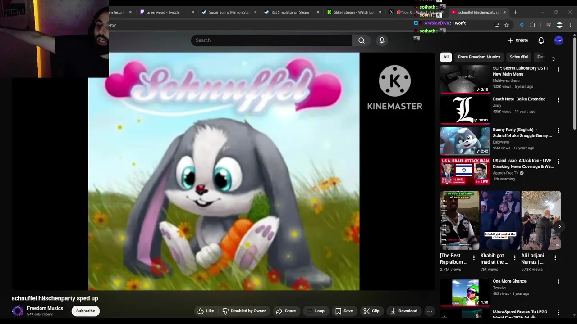Select the From Freedom Musics chip
This screenshot has width=577, height=324.
pyautogui.click(x=479, y=57)
